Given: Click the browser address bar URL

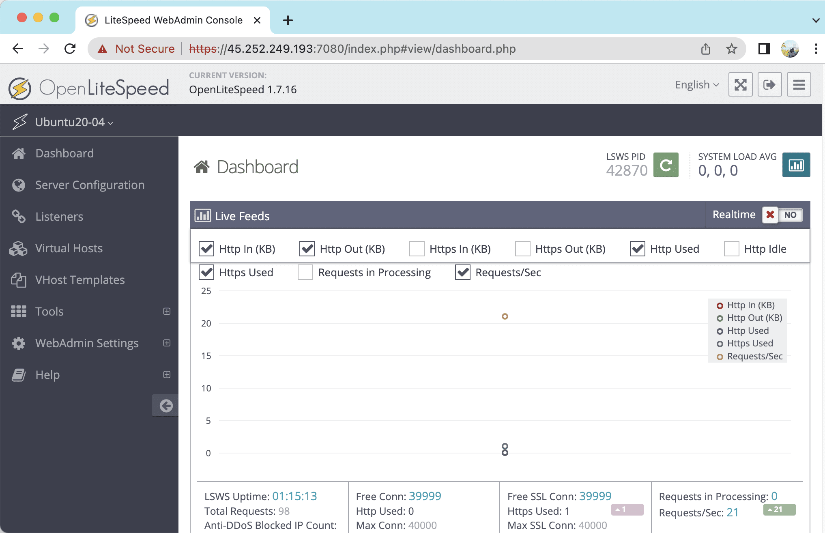Looking at the screenshot, I should (x=352, y=49).
